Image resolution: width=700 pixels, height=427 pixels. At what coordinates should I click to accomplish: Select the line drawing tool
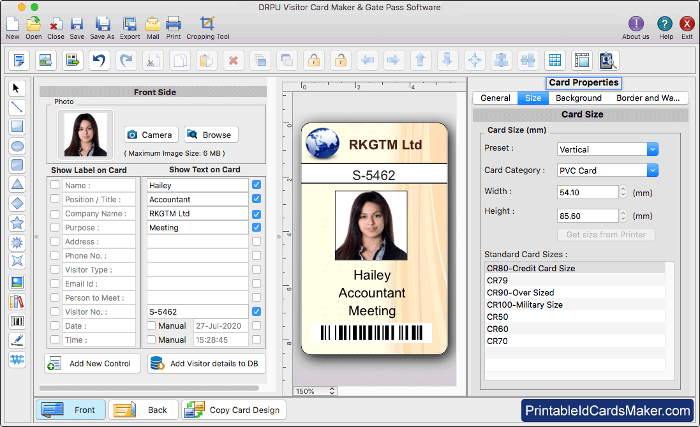(x=17, y=107)
